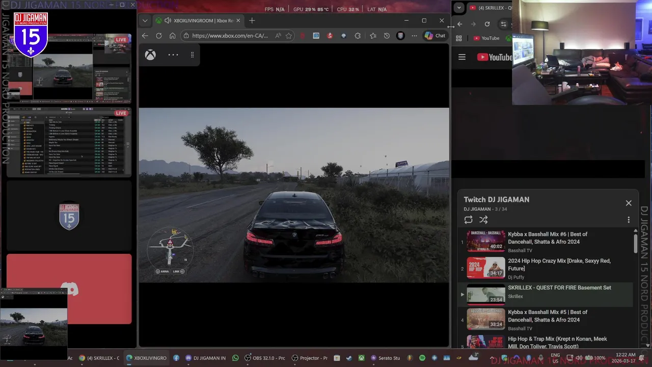Image resolution: width=652 pixels, height=367 pixels.
Task: Select the XBOXLIVINGROOM Xbox Remote Play tab
Action: click(x=198, y=20)
